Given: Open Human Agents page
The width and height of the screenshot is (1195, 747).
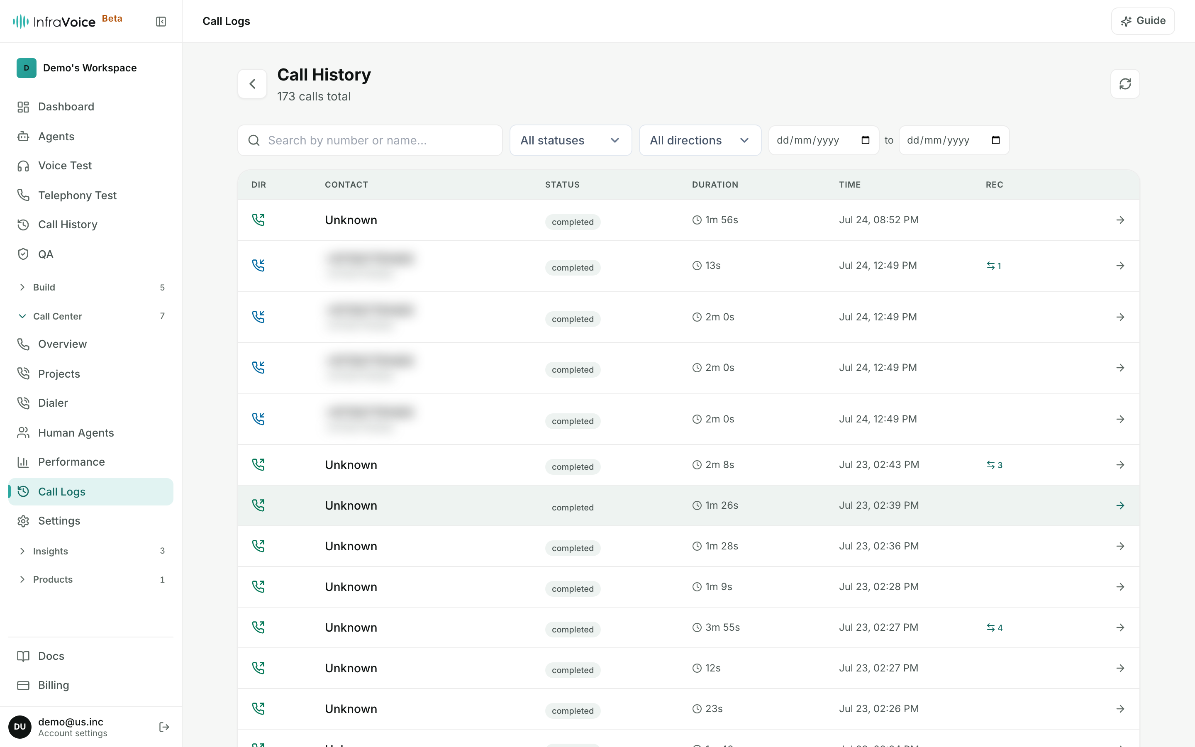Looking at the screenshot, I should click(x=91, y=433).
